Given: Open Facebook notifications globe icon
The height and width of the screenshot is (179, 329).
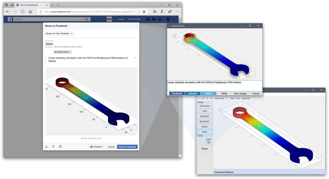Looking at the screenshot, I should pyautogui.click(x=159, y=19).
